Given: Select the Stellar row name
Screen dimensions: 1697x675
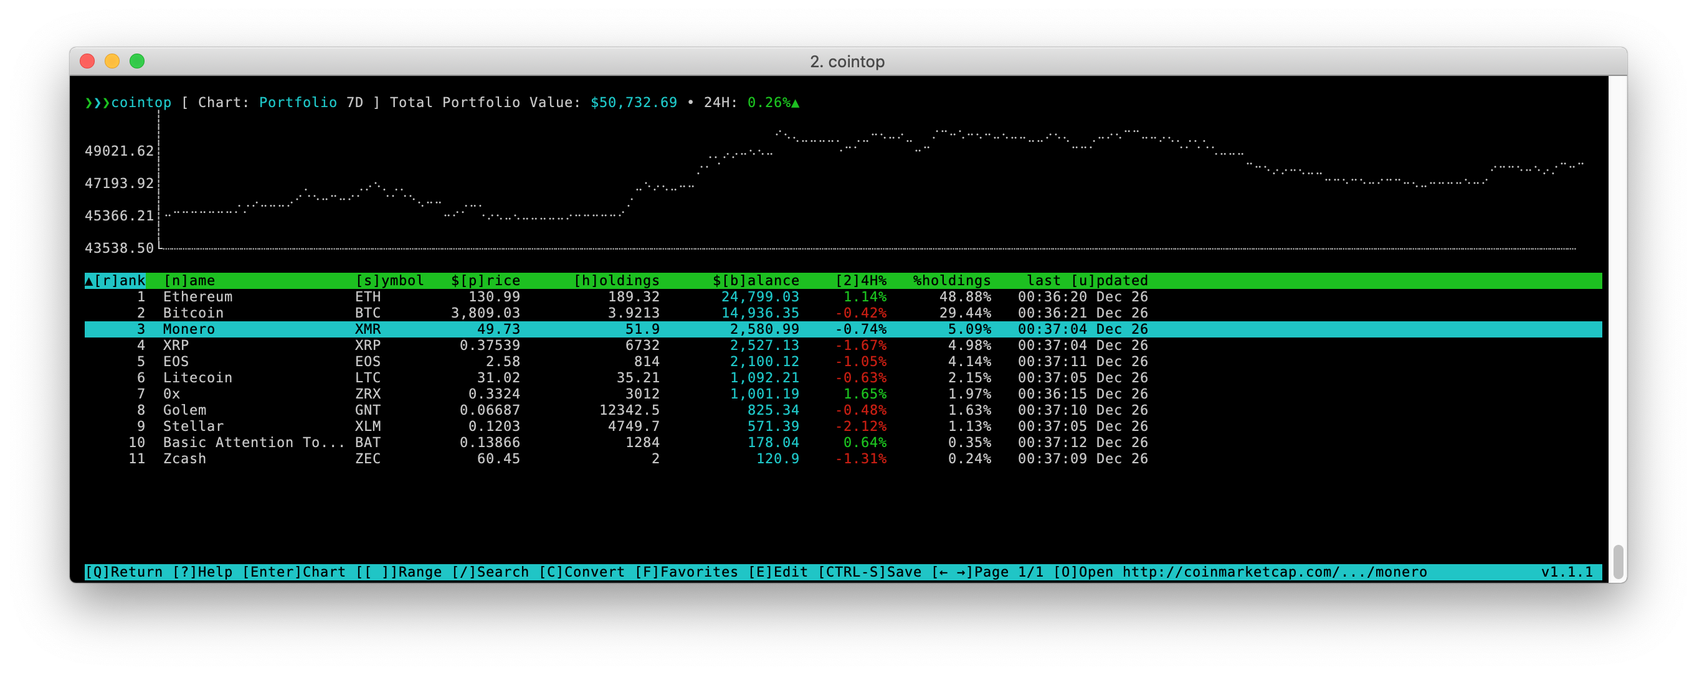Looking at the screenshot, I should click(193, 426).
